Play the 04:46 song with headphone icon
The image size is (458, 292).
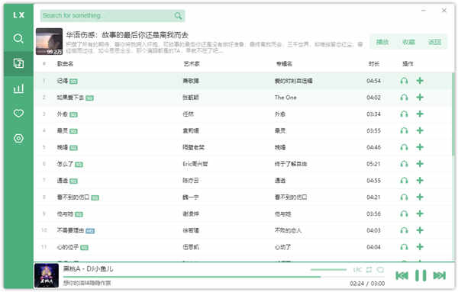point(404,147)
